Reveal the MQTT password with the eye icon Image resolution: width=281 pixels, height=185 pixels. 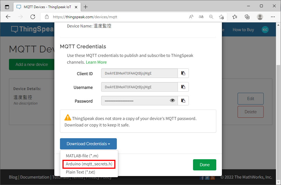pos(172,100)
